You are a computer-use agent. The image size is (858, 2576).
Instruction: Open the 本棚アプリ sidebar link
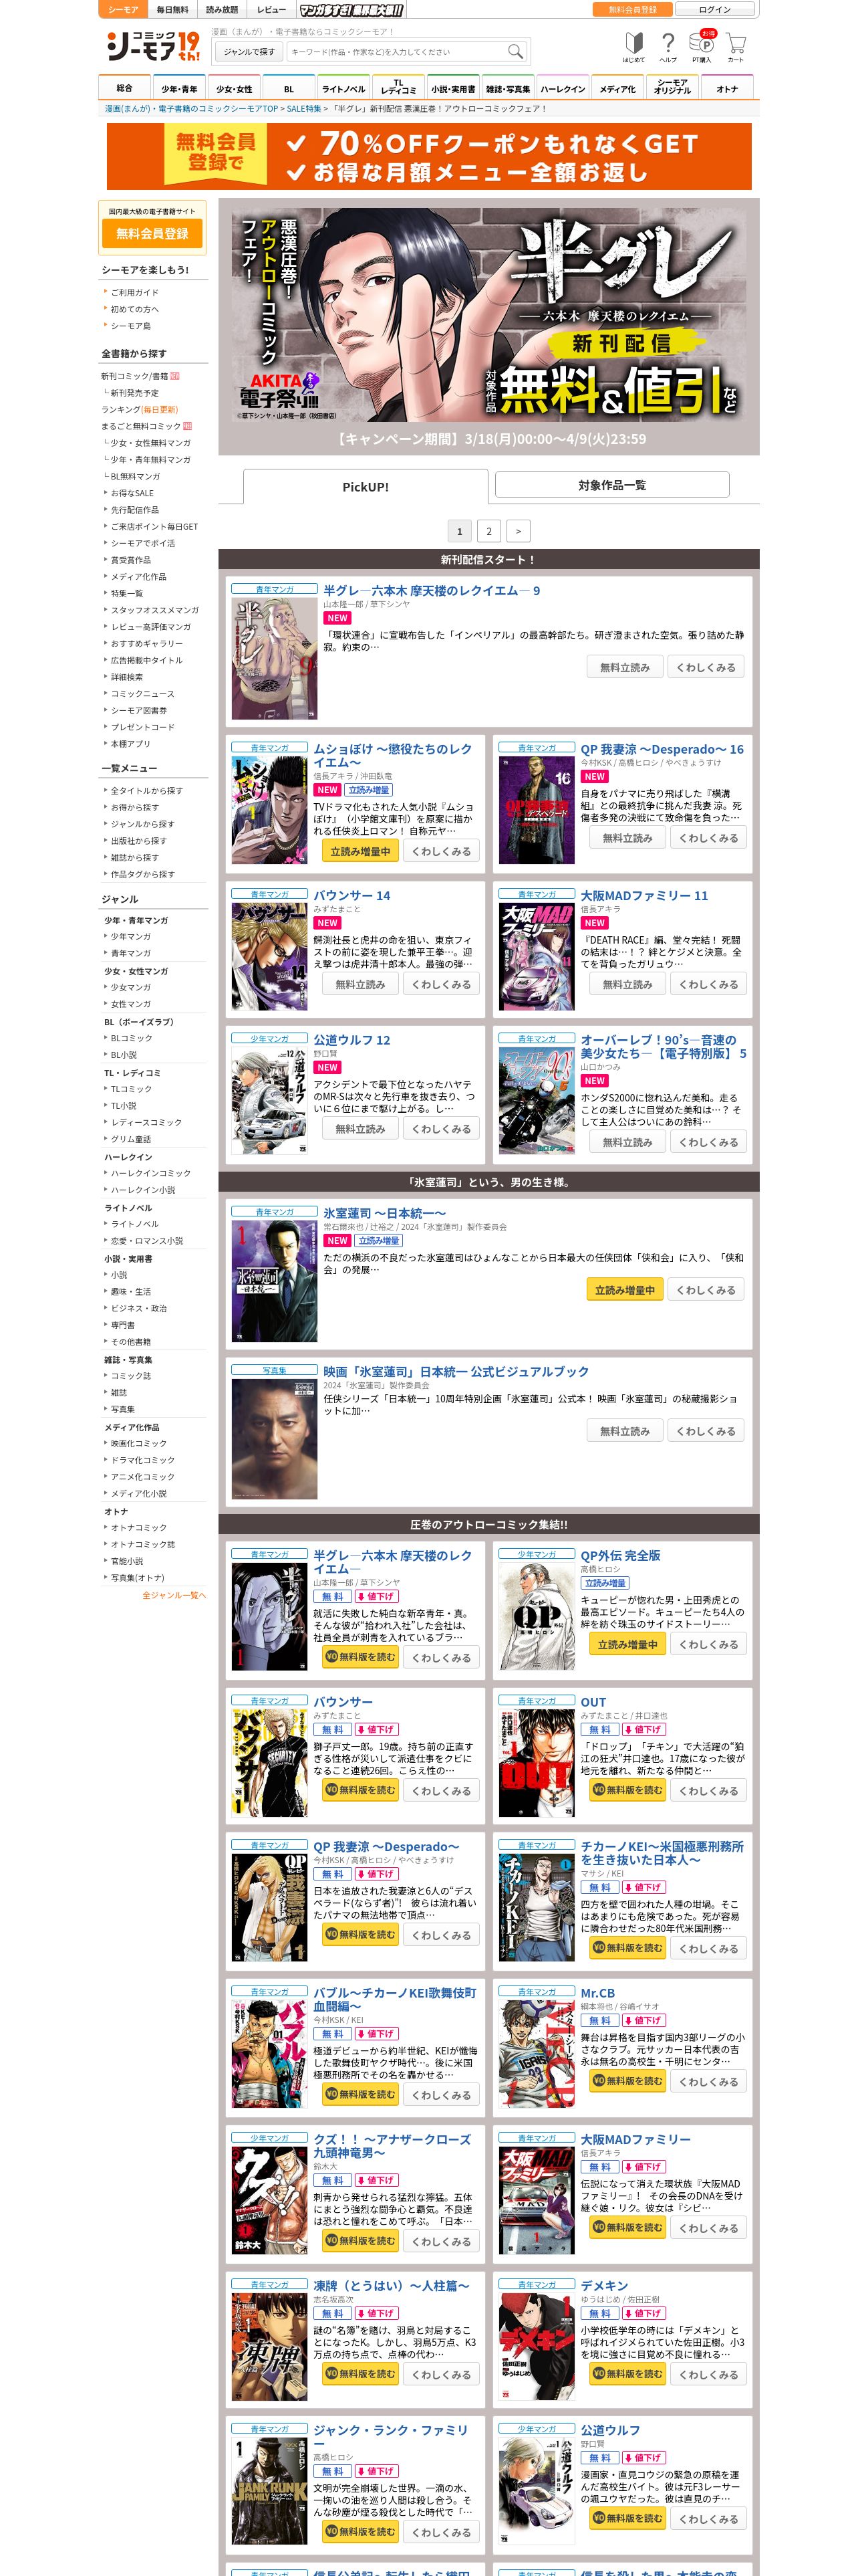click(x=131, y=744)
